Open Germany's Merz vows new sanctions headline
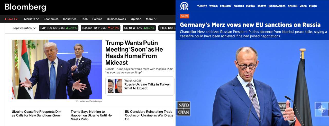 point(250,25)
